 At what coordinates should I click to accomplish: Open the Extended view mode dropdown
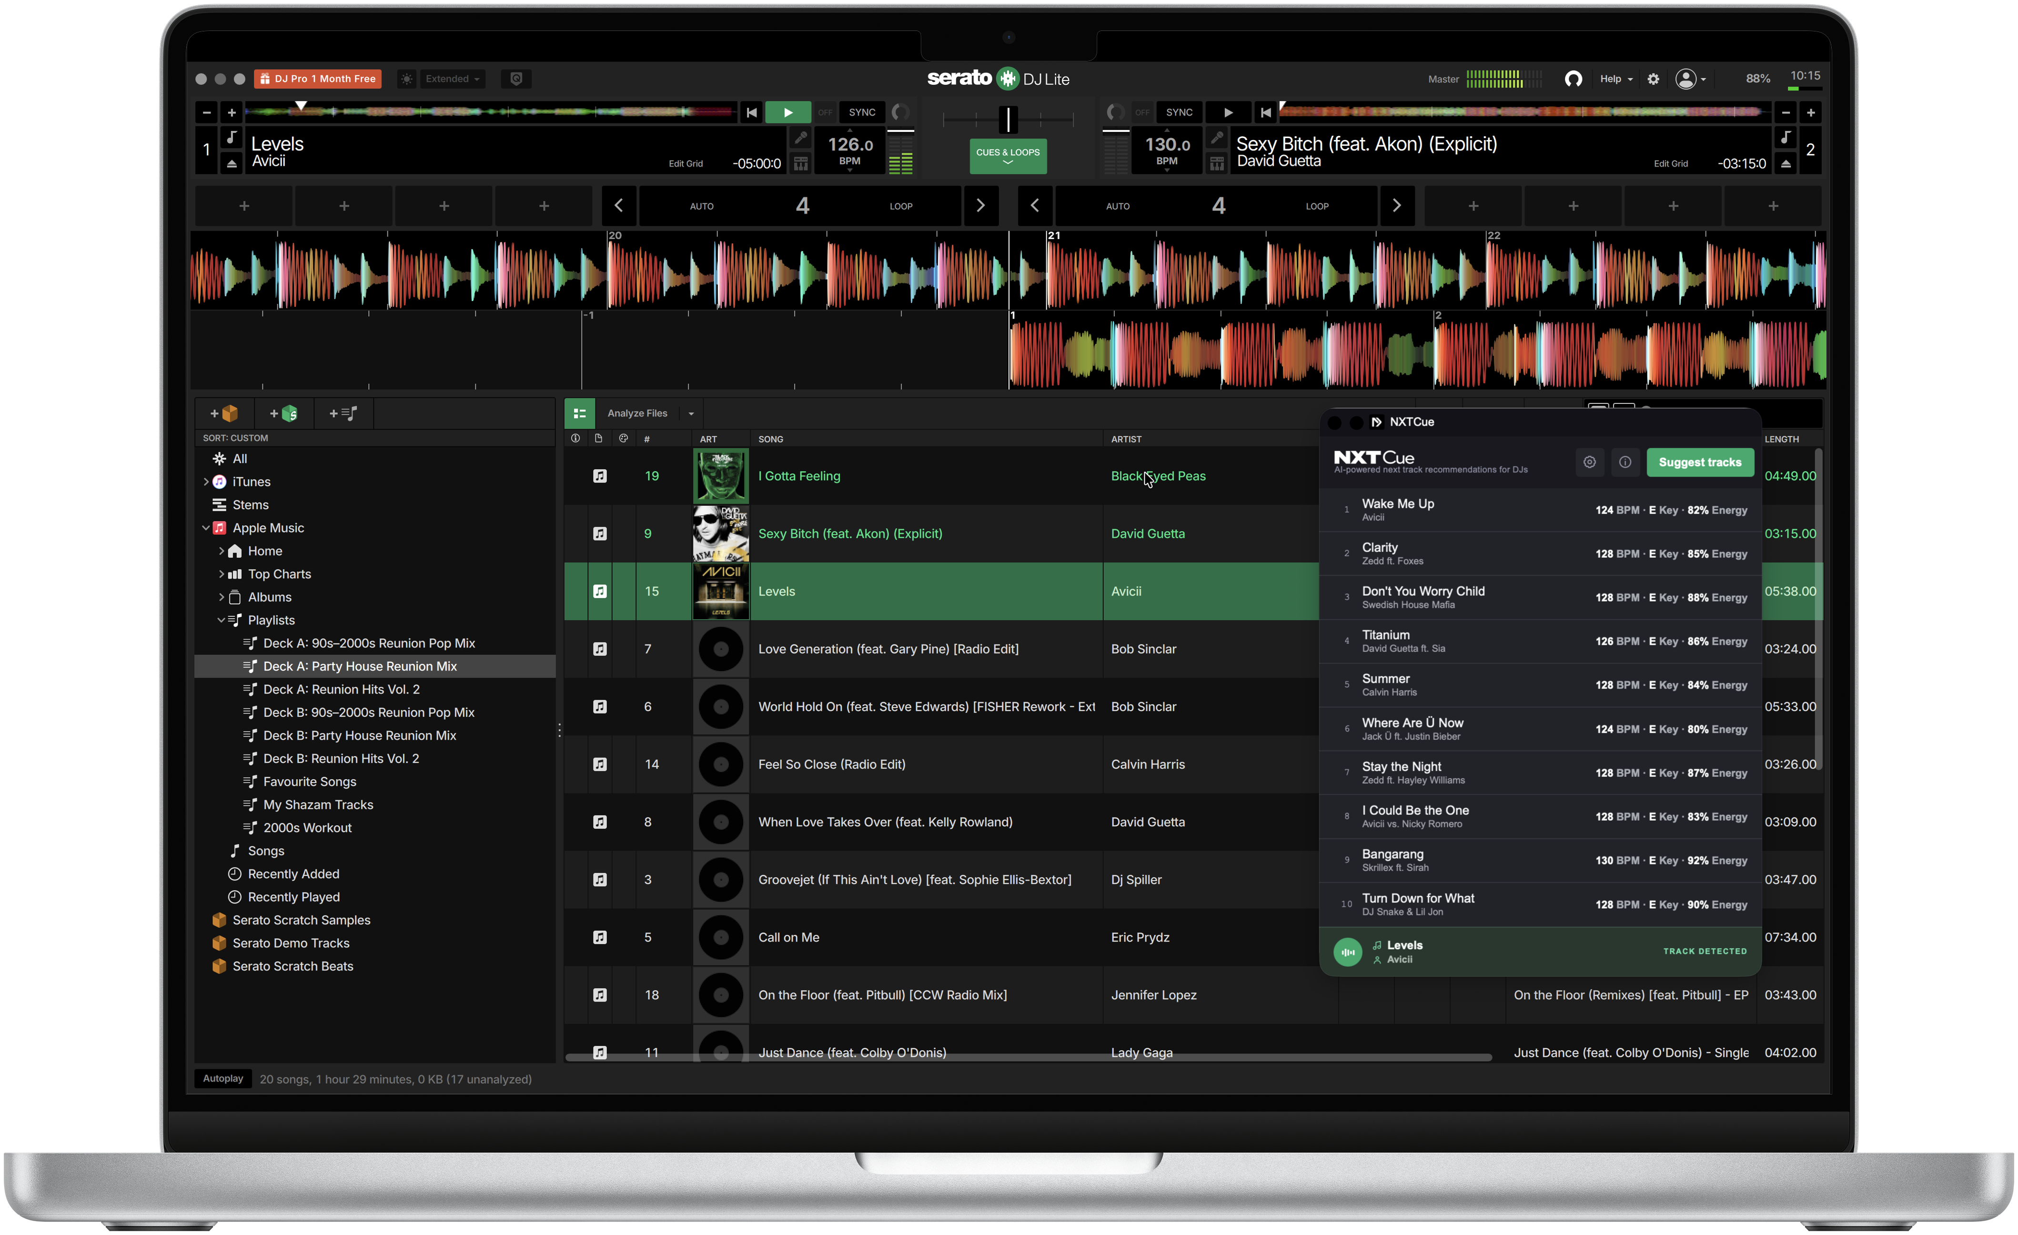[x=452, y=79]
